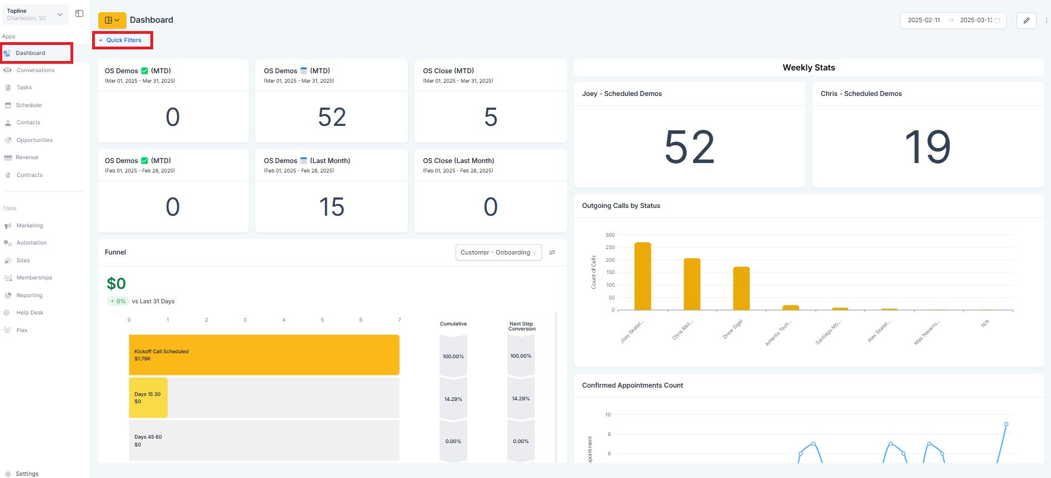The image size is (1051, 478).
Task: Add Quick Filters
Action: click(120, 40)
